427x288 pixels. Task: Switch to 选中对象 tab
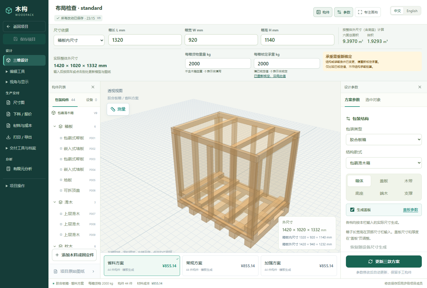point(373,100)
